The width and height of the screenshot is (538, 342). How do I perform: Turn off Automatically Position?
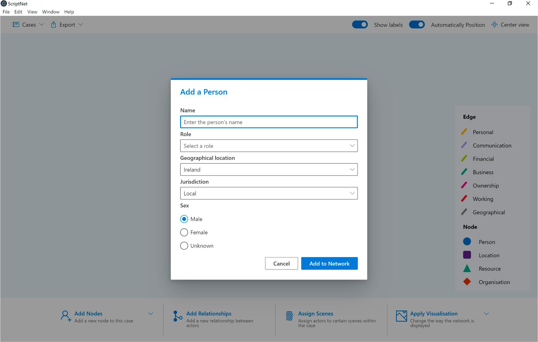pos(417,24)
